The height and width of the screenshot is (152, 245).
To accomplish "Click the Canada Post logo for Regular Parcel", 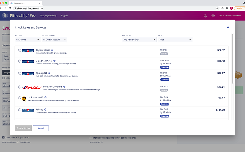I will point(28,51).
